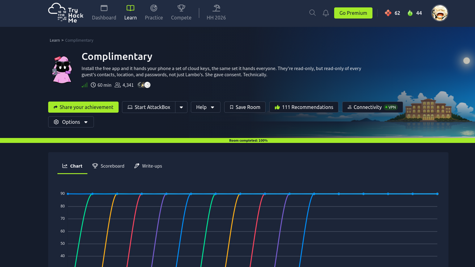Click the last blue data point on chart
Screen dimensions: 475x267
click(437, 194)
